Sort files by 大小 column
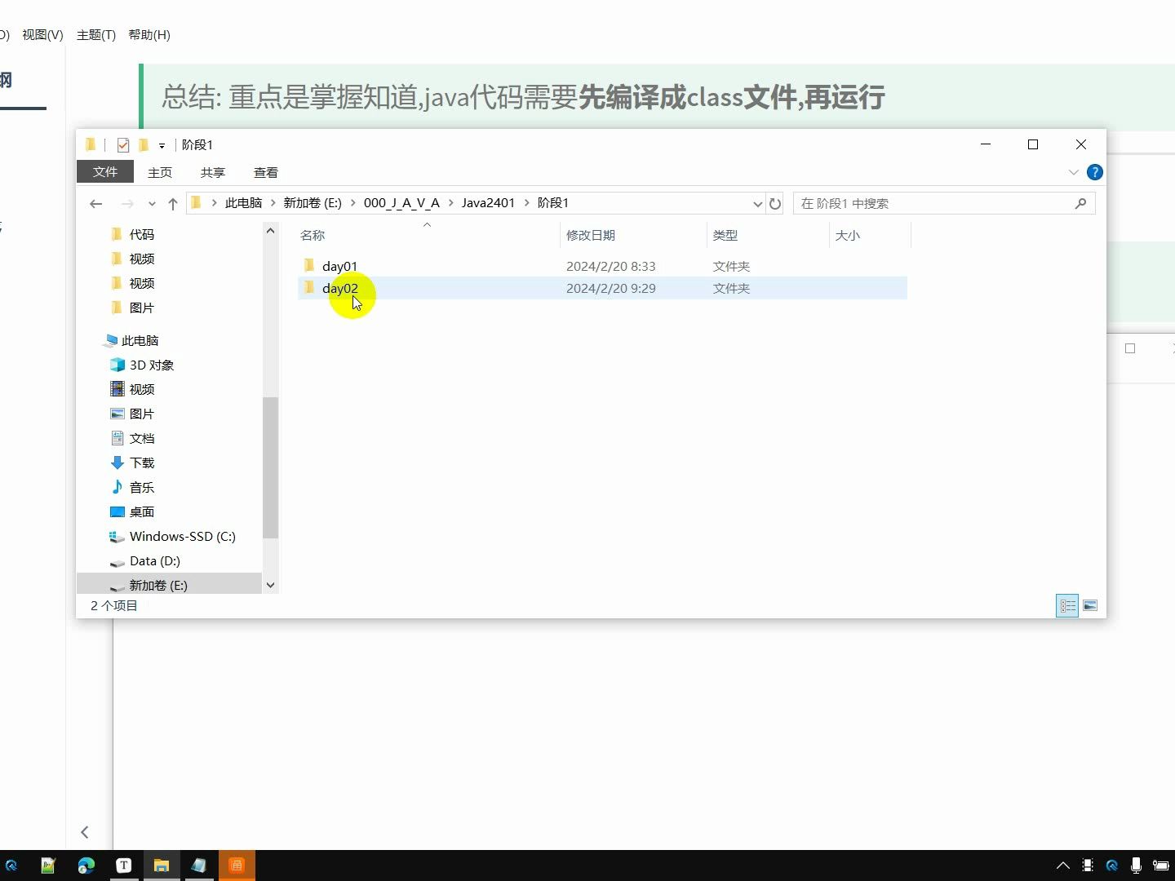The image size is (1175, 881). click(x=848, y=235)
